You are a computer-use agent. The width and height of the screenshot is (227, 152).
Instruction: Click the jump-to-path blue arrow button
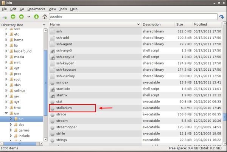pyautogui.click(x=222, y=17)
